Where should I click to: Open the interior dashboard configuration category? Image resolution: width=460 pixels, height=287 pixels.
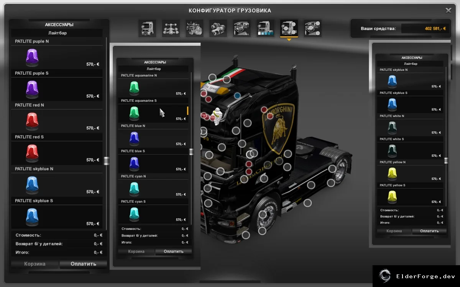pos(242,28)
